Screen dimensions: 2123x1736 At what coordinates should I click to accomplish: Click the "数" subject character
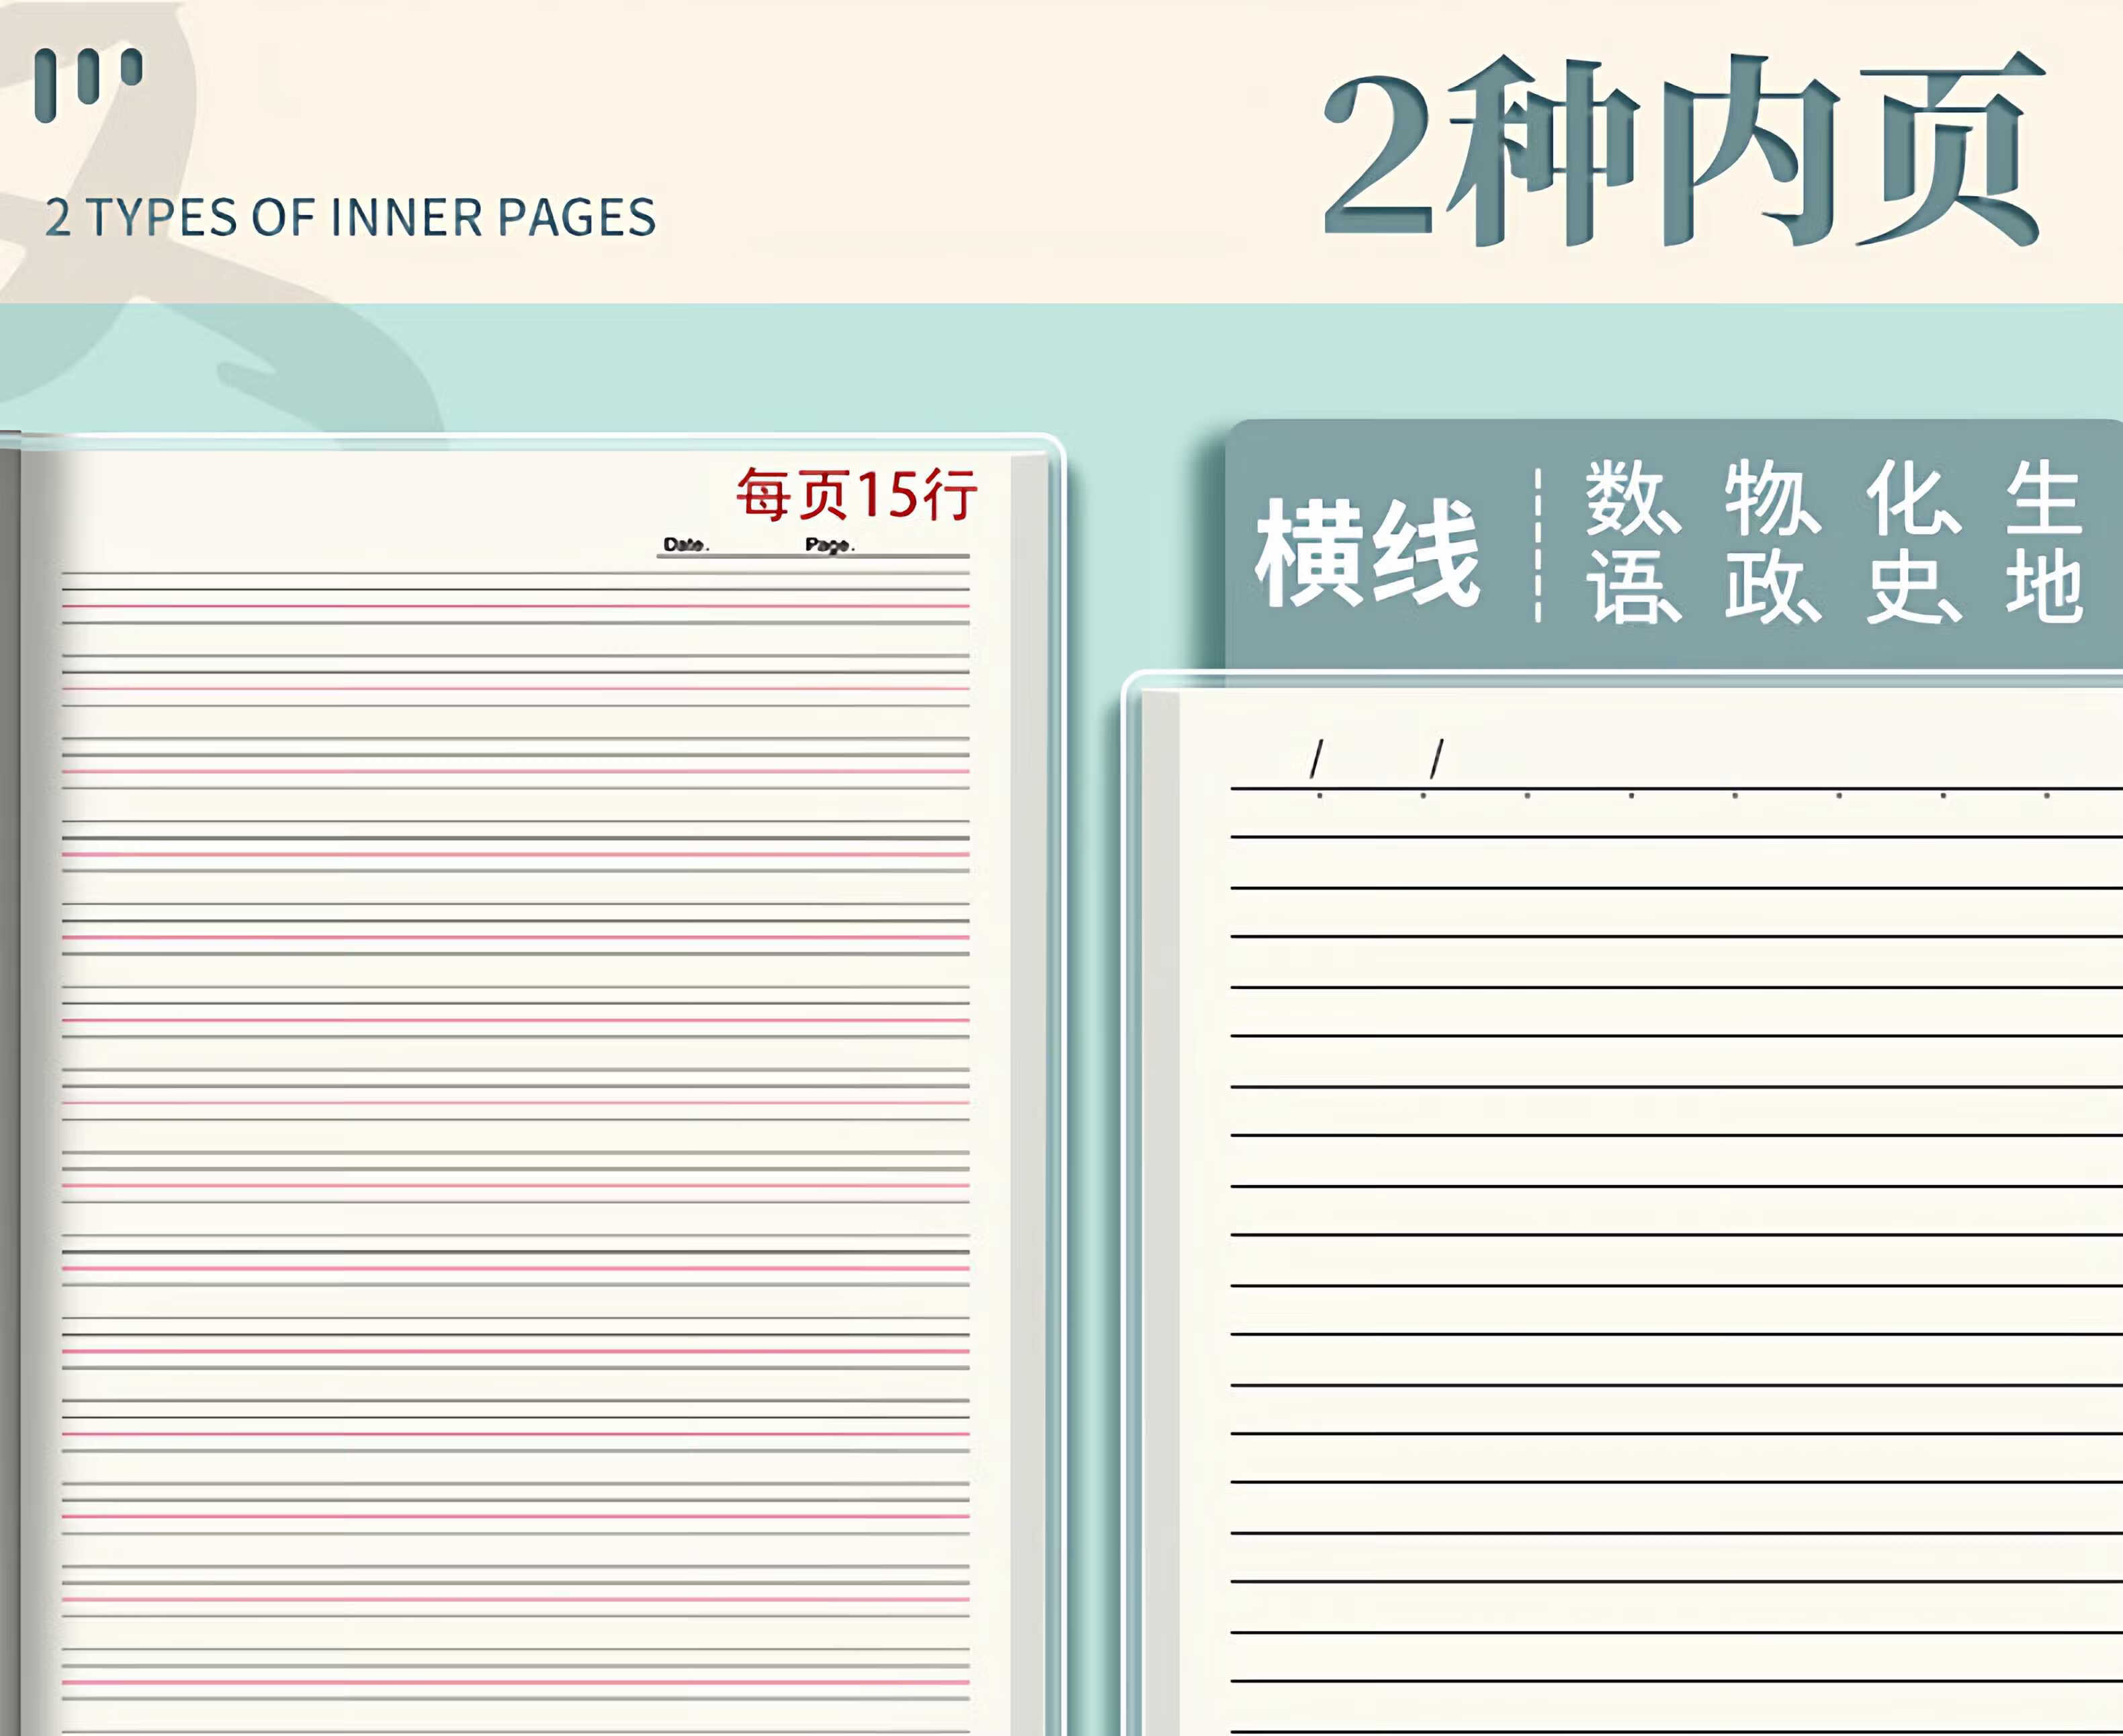[x=1624, y=497]
